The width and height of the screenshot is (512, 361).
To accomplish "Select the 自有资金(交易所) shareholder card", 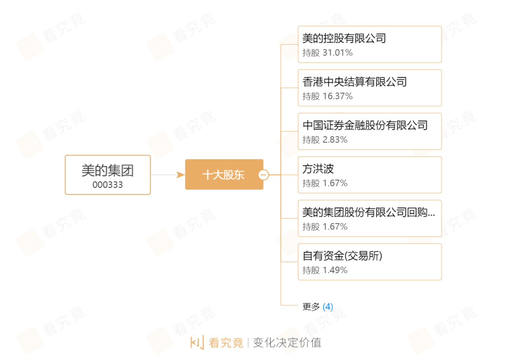I will point(369,262).
